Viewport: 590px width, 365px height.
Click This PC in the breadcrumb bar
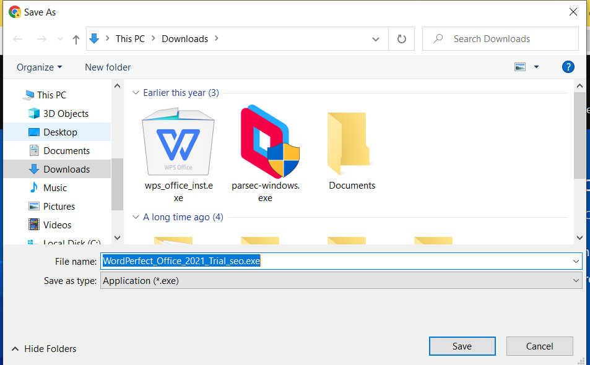coord(131,38)
